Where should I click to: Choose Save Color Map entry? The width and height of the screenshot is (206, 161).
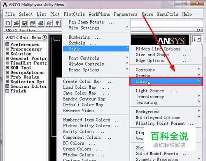coord(93,93)
